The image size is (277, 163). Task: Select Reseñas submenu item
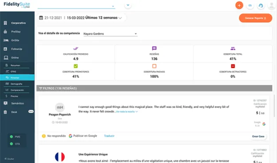click(x=17, y=78)
